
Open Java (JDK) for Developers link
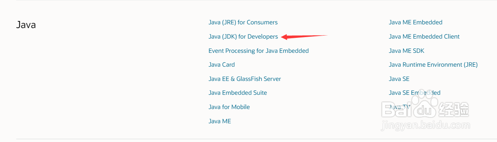point(243,37)
